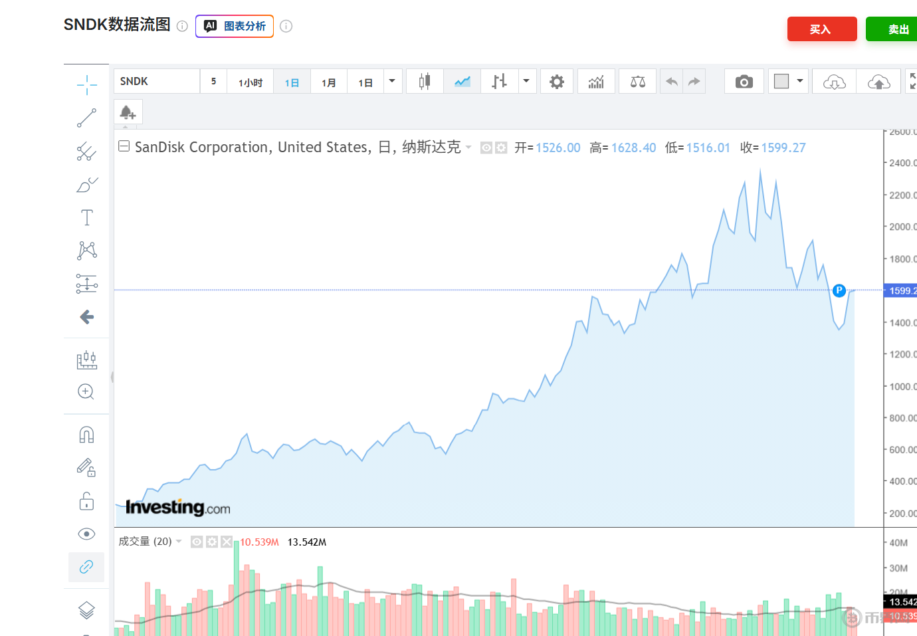Hide all drawings with the eye icon
Screen dimensions: 917x636
(x=86, y=534)
